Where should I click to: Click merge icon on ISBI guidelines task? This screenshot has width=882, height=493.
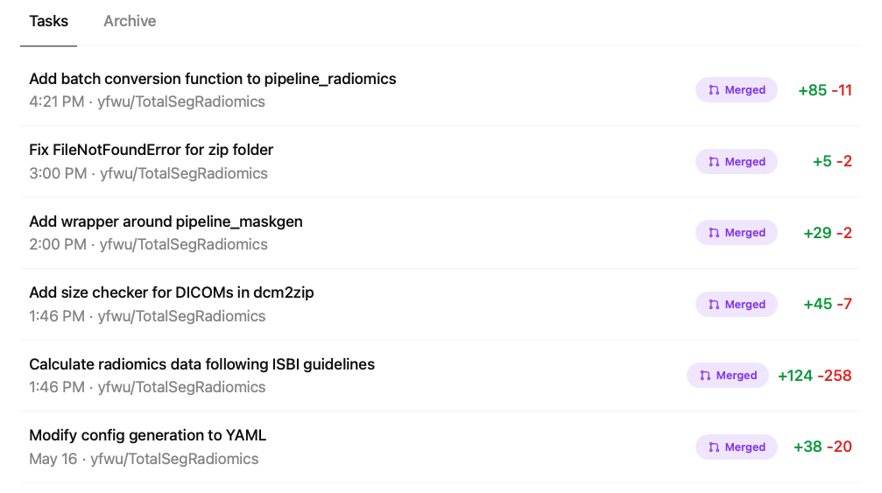pos(705,376)
